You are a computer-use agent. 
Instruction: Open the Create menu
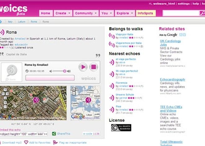pyautogui.click(x=63, y=13)
